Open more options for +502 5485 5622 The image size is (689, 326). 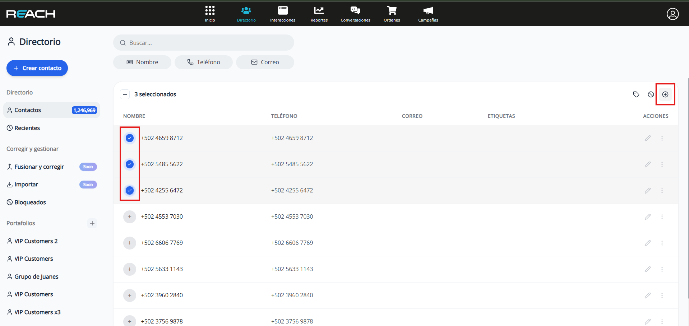pyautogui.click(x=662, y=164)
